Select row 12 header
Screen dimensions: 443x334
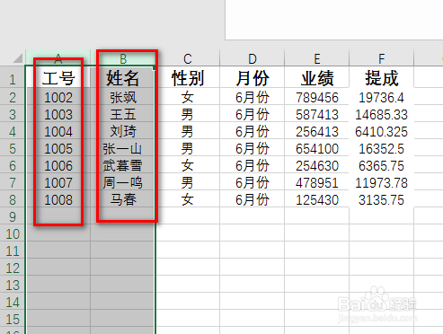pos(13,268)
